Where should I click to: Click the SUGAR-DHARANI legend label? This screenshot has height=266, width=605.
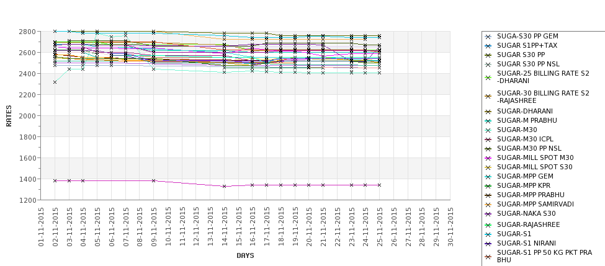click(x=524, y=111)
